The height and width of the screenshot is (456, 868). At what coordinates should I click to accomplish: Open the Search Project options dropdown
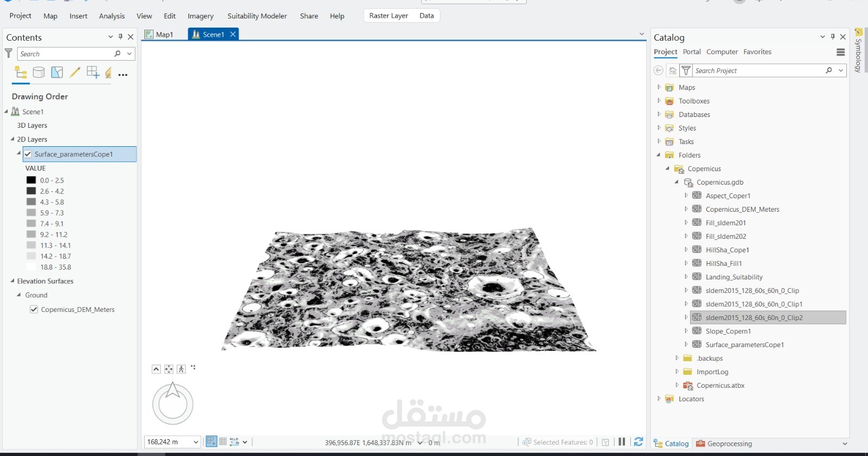point(841,70)
